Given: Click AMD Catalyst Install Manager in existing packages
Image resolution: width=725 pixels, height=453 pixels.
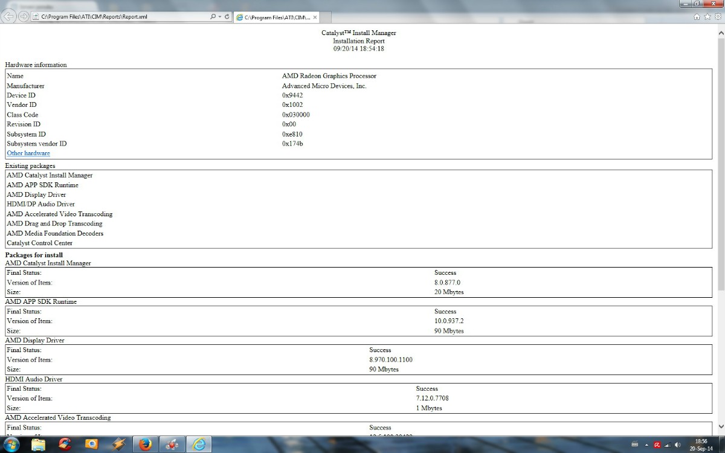Looking at the screenshot, I should click(50, 175).
